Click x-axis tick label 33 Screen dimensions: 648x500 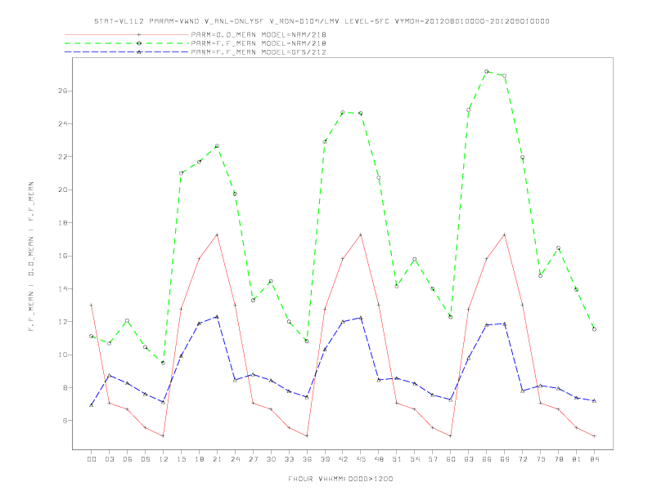pyautogui.click(x=289, y=459)
